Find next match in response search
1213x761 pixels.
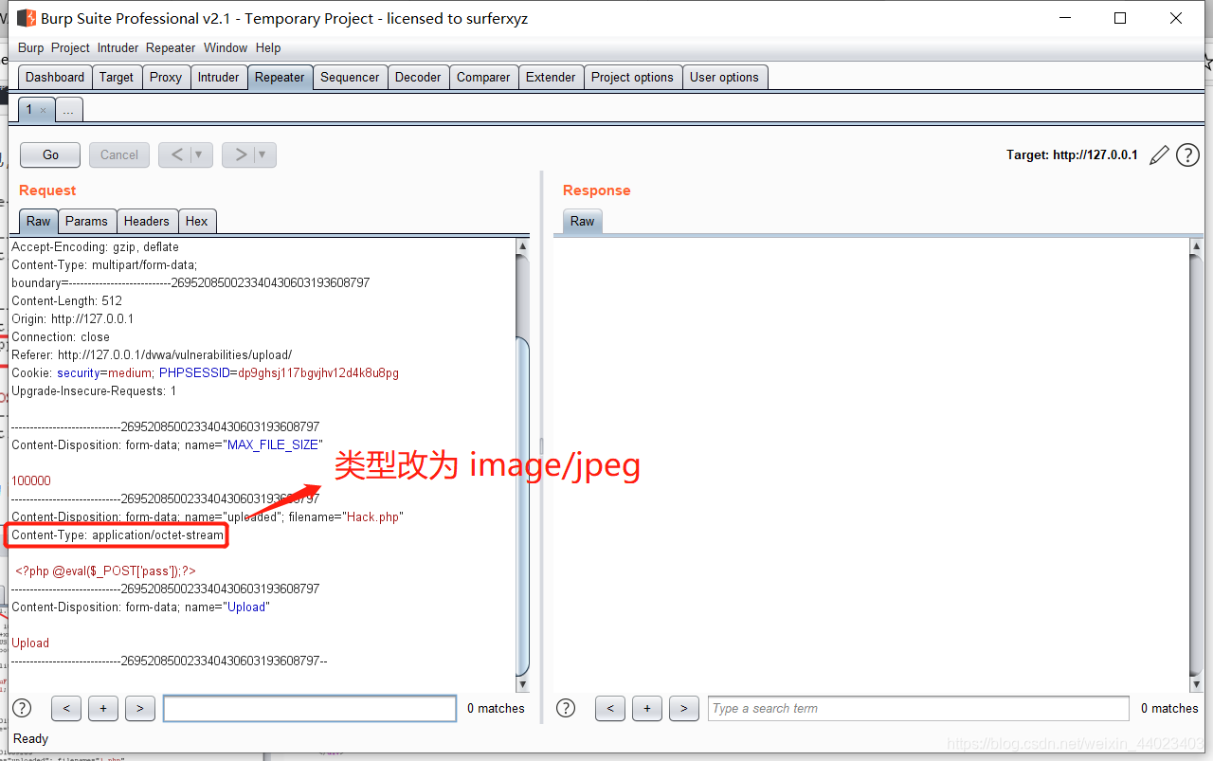coord(684,708)
